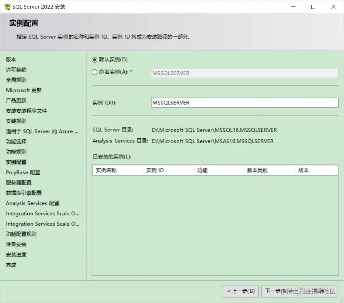
Task: Select 完成 step in sidebar
Action: click(x=11, y=265)
